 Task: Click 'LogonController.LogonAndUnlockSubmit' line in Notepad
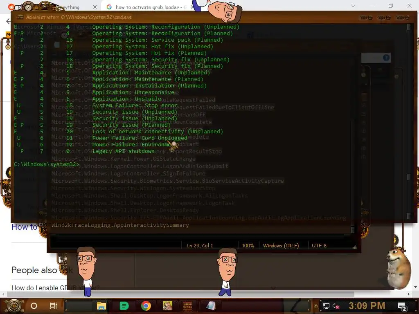coord(140,166)
